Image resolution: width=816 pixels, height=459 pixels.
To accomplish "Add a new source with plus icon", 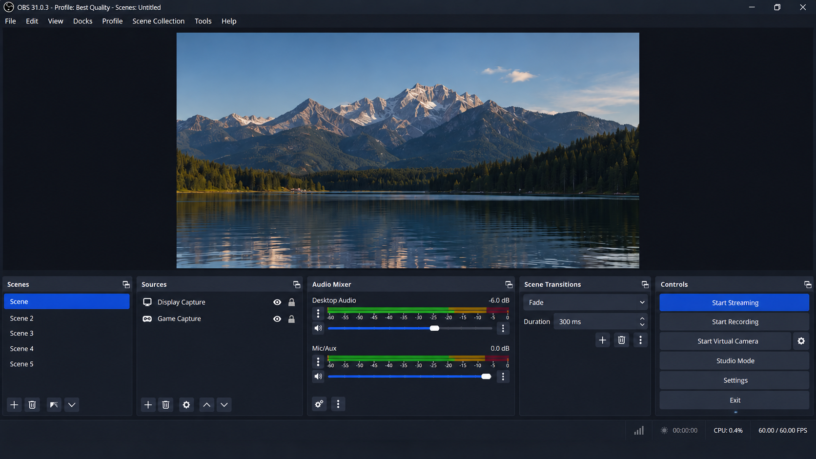I will [148, 405].
